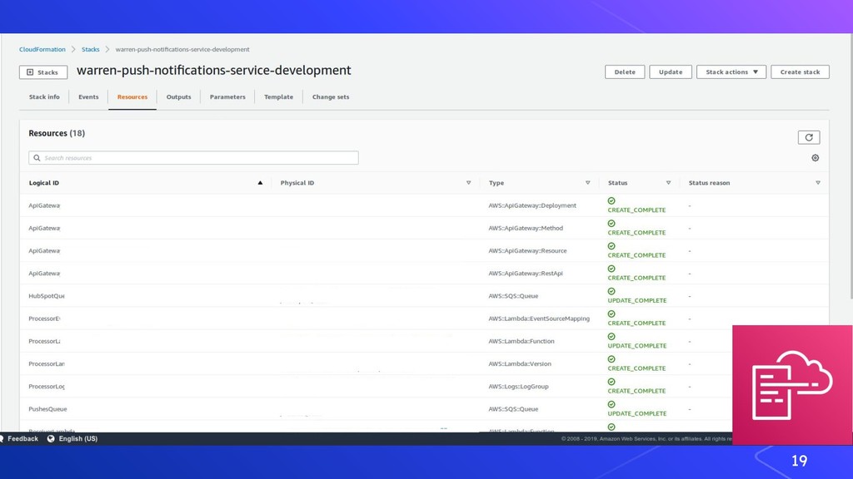Open table preferences gear icon
Viewport: 853px width, 479px height.
click(815, 158)
